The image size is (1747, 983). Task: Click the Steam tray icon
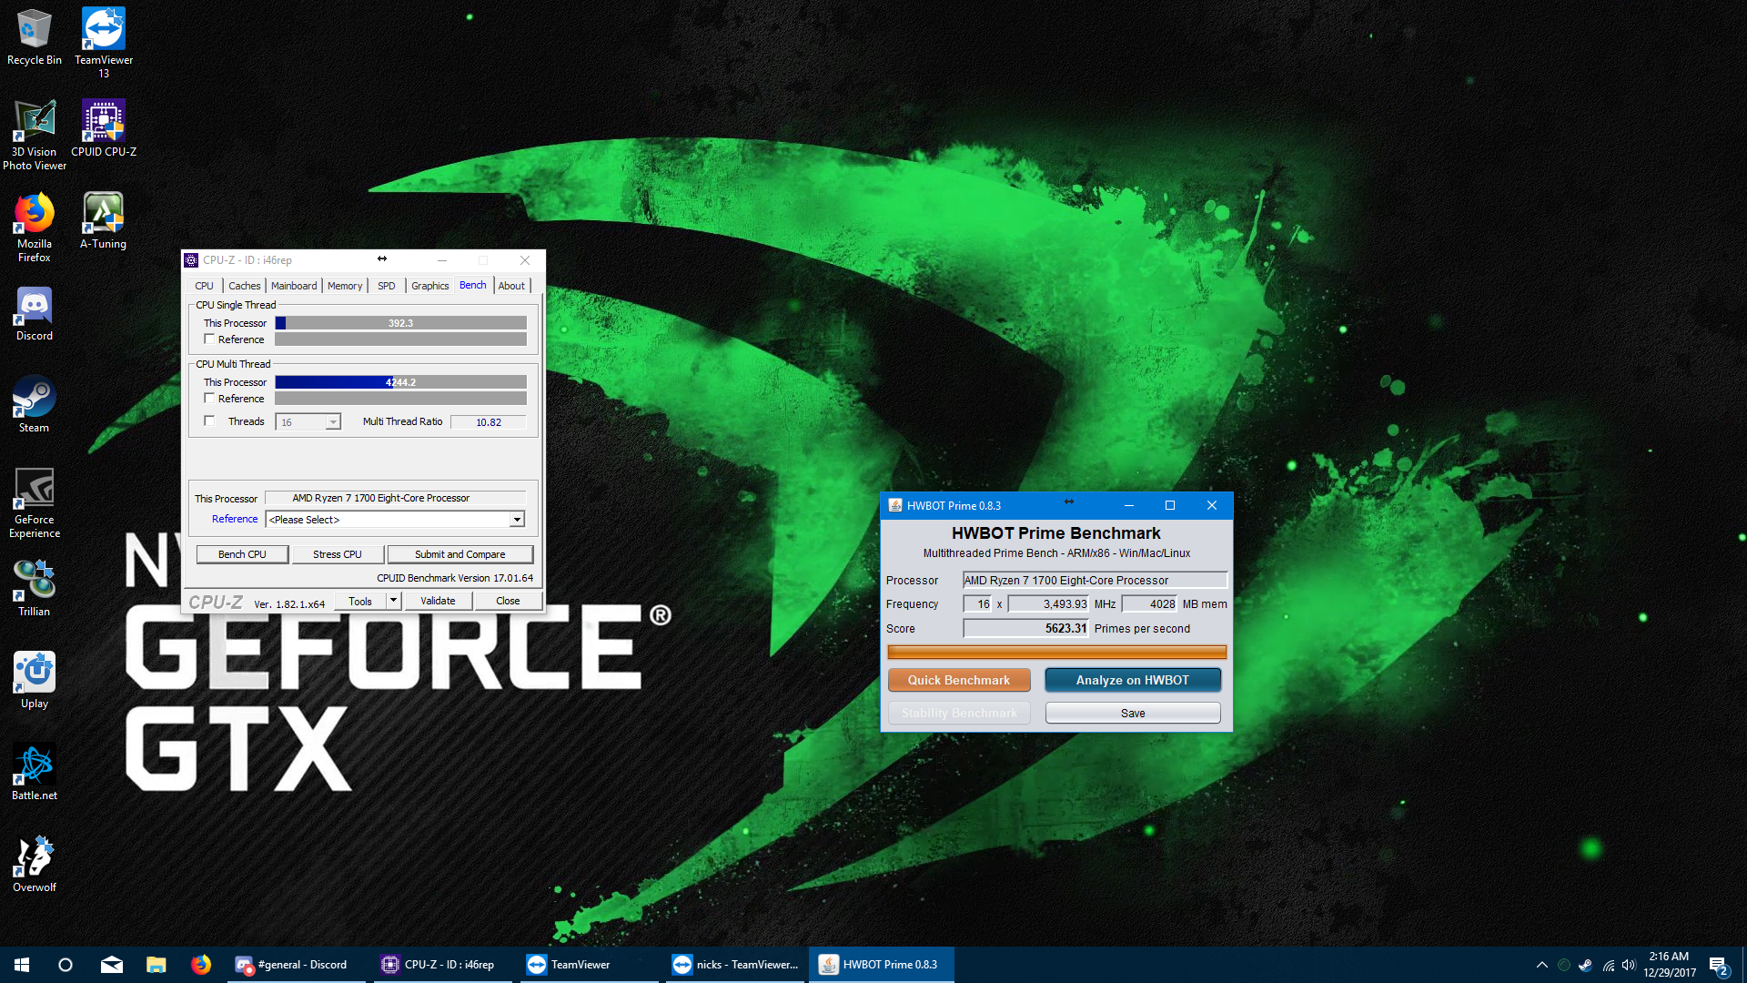point(1585,965)
